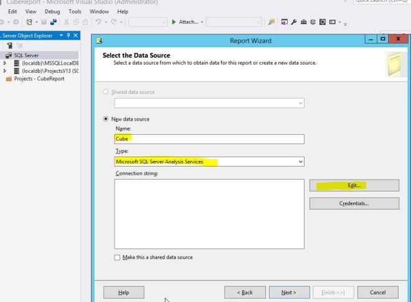
Task: Open the data source Type dropdown
Action: pos(301,162)
